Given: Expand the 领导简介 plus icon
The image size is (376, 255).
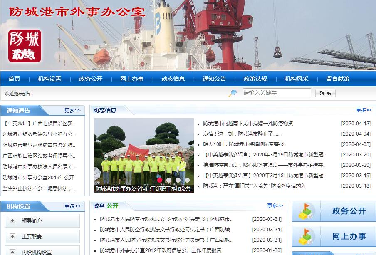Looking at the screenshot, I should click(x=12, y=220).
